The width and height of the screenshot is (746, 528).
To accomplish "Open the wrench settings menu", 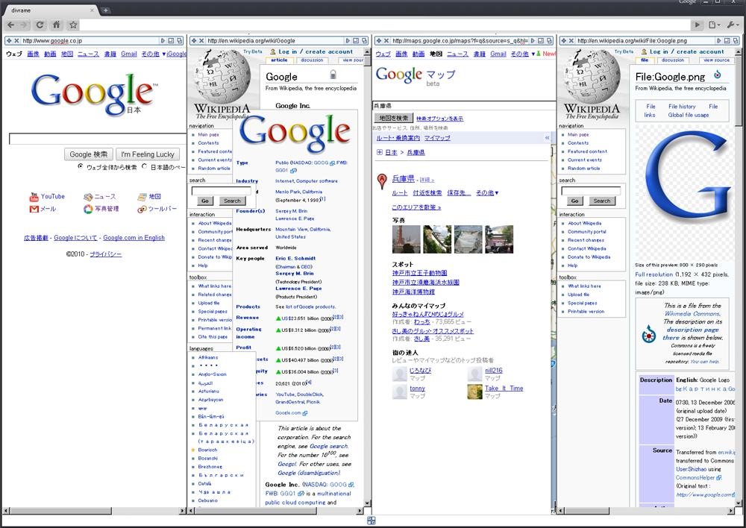I will tap(733, 25).
